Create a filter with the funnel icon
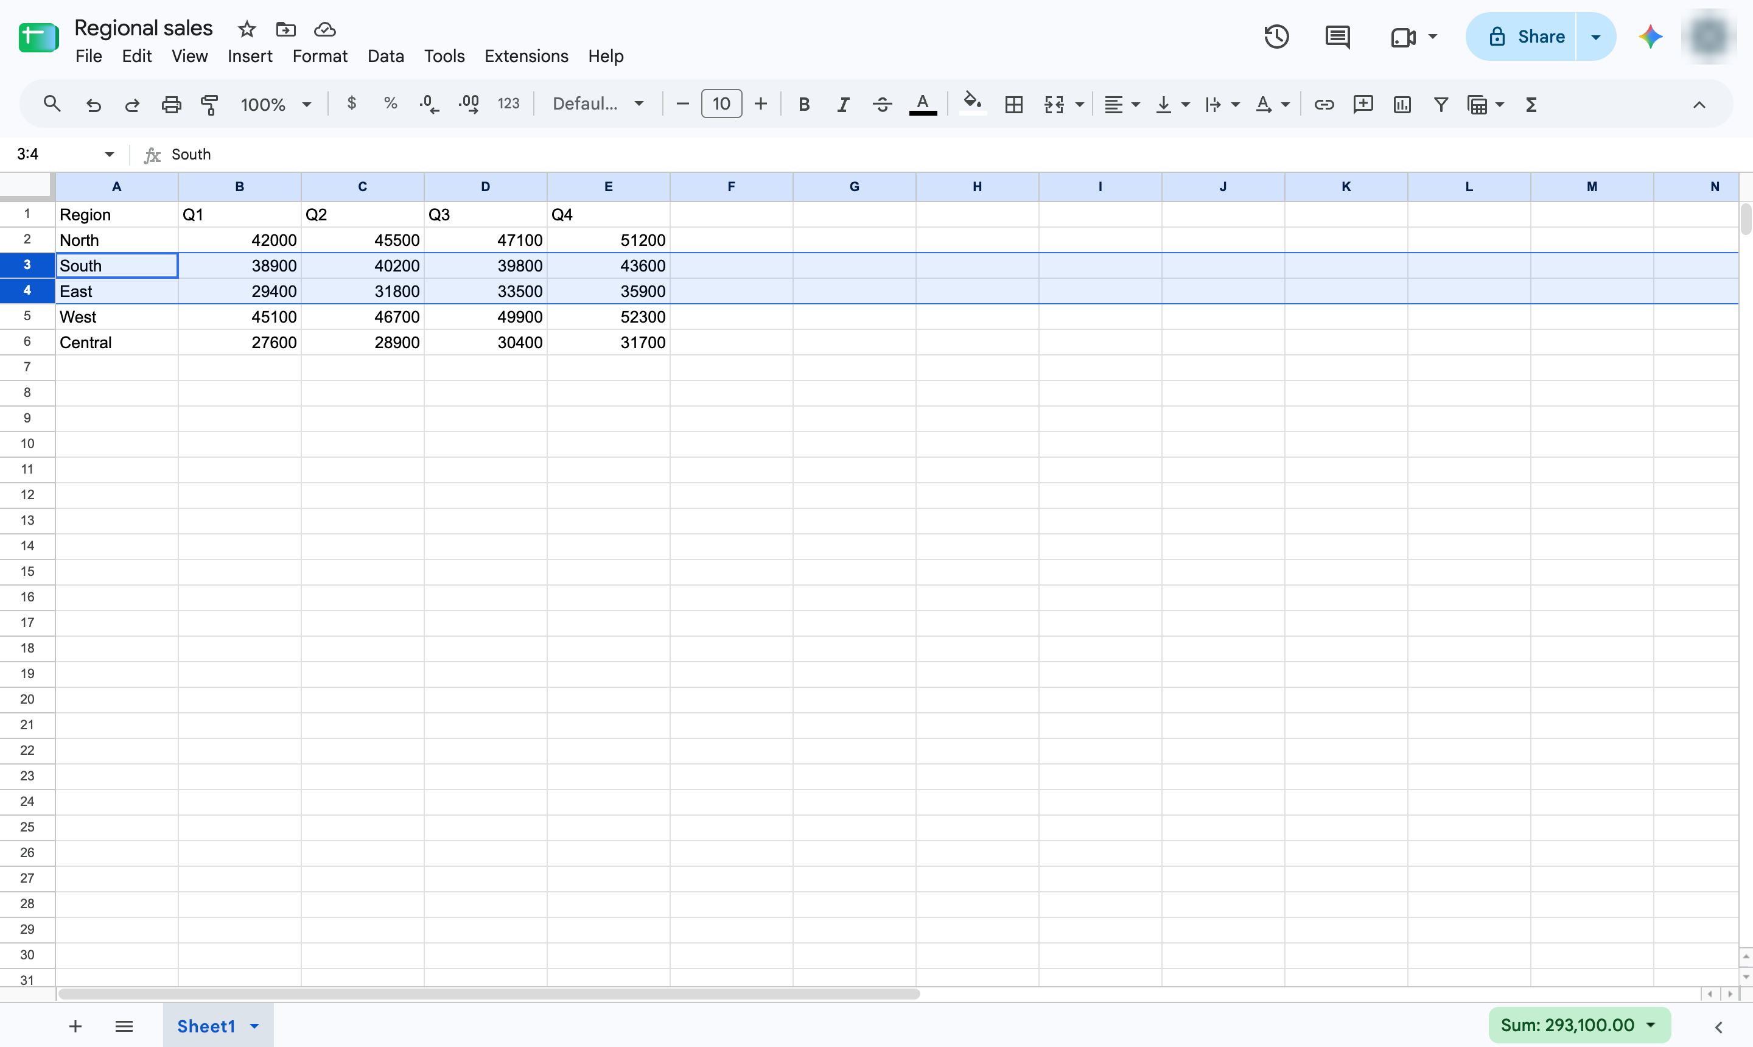Screen dimensions: 1753x1047 coord(1441,105)
